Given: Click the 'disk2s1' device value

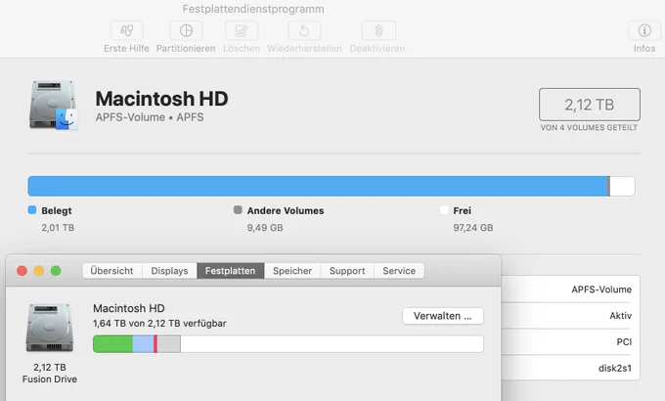Looking at the screenshot, I should pos(615,369).
